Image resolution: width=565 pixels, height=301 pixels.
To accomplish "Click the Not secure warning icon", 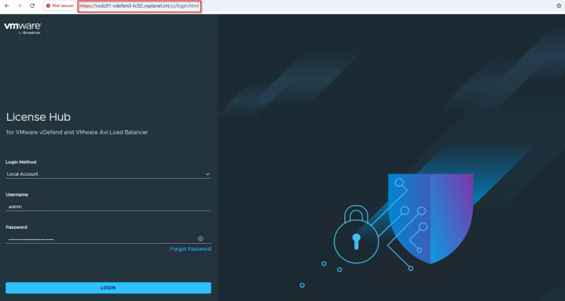I will click(48, 5).
